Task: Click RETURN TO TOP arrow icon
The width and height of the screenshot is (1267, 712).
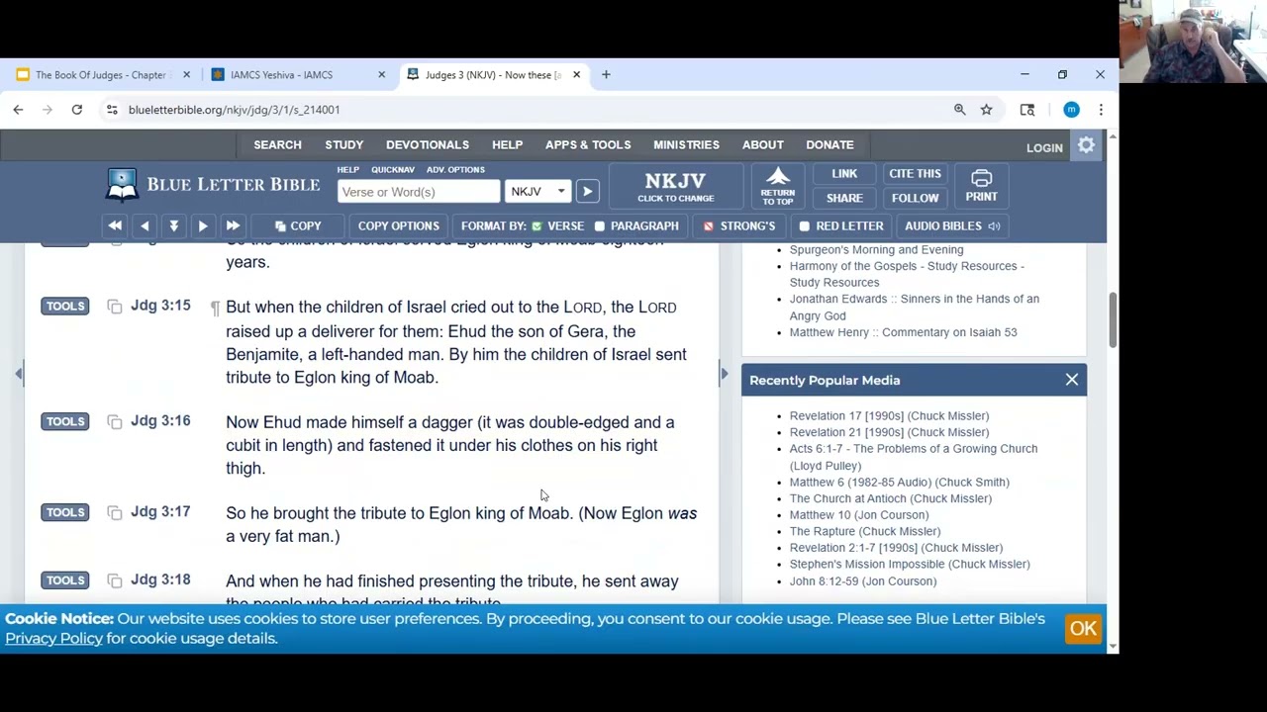Action: (778, 185)
